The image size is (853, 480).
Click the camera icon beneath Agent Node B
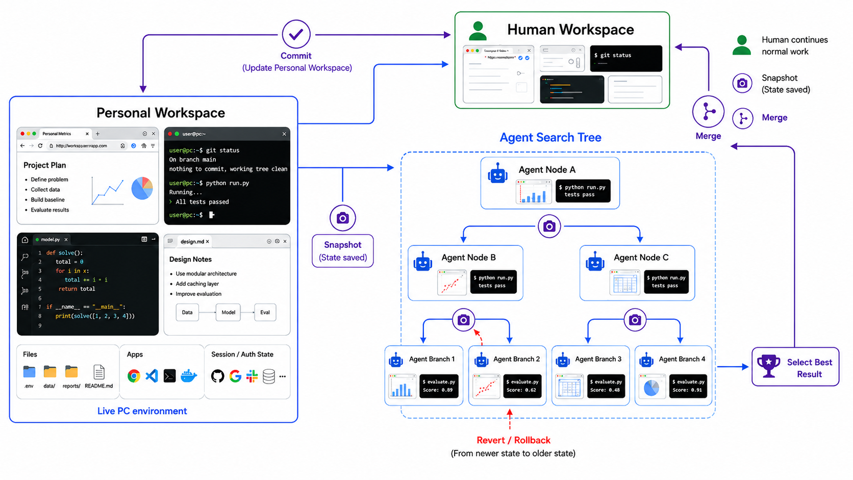click(463, 320)
